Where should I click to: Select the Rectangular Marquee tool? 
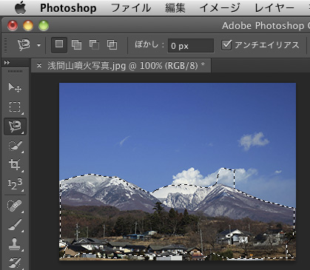click(15, 107)
